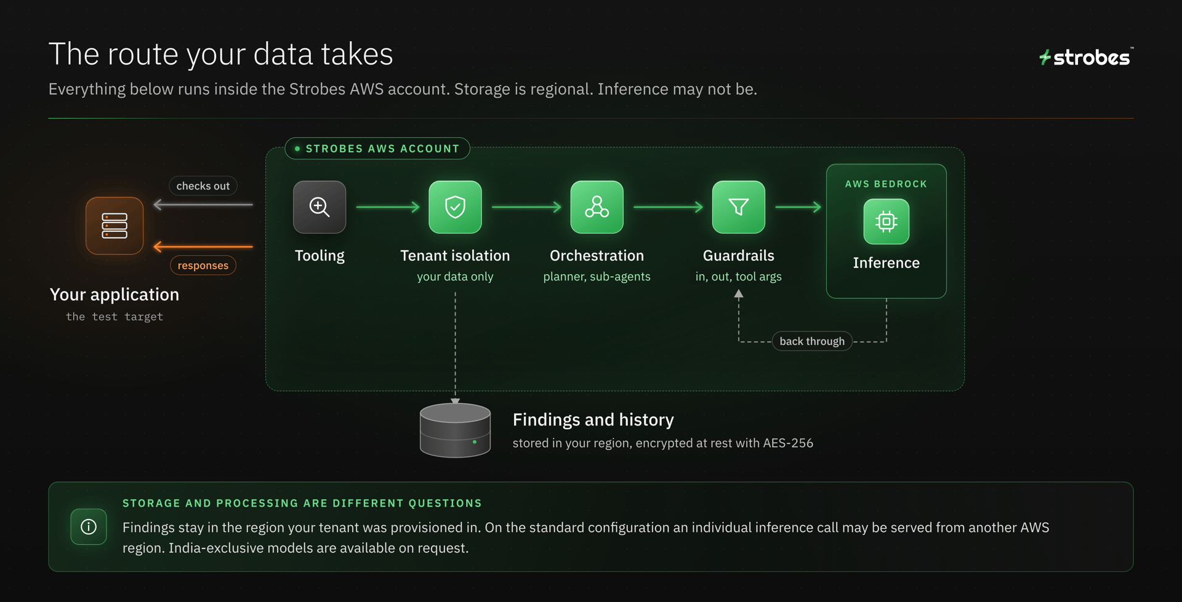Click the subtitle about Strobes AWS account

403,89
